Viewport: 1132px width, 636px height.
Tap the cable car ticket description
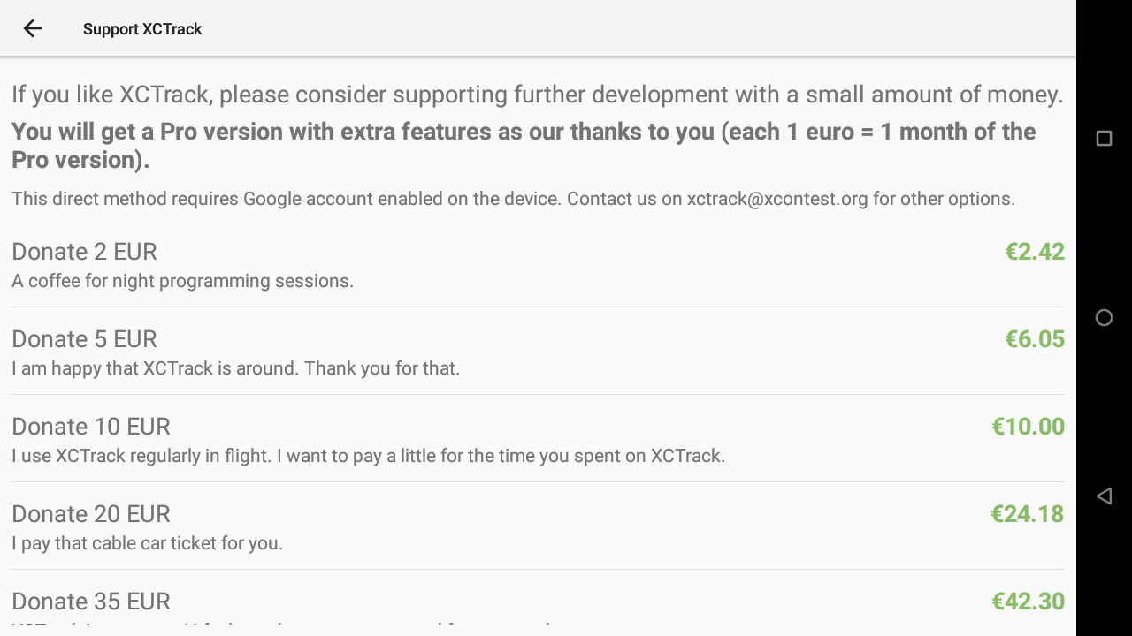tap(147, 543)
